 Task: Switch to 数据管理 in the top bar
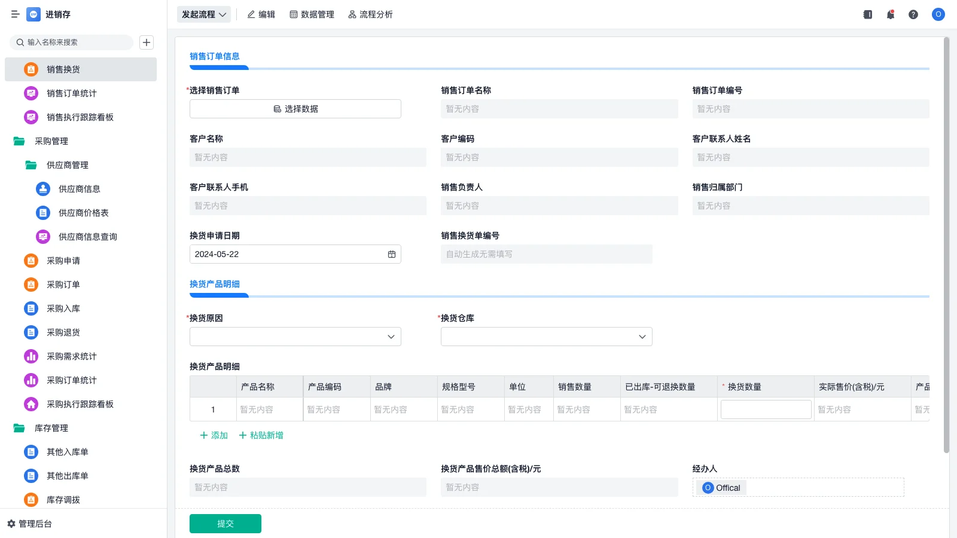[312, 14]
